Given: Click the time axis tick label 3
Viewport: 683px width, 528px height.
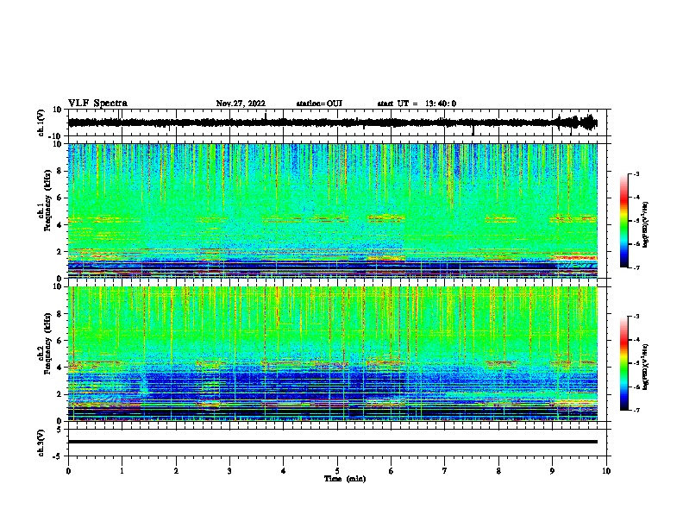Looking at the screenshot, I should click(229, 471).
